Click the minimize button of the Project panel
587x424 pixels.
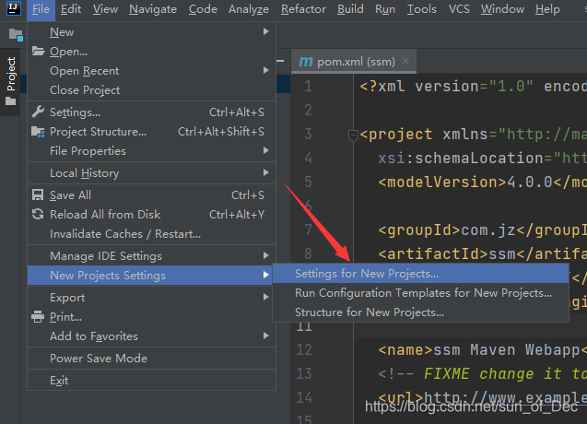point(280,61)
